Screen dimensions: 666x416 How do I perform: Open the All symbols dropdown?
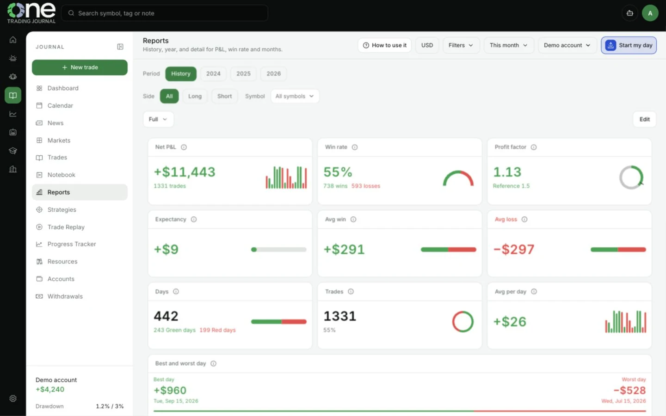pos(295,96)
